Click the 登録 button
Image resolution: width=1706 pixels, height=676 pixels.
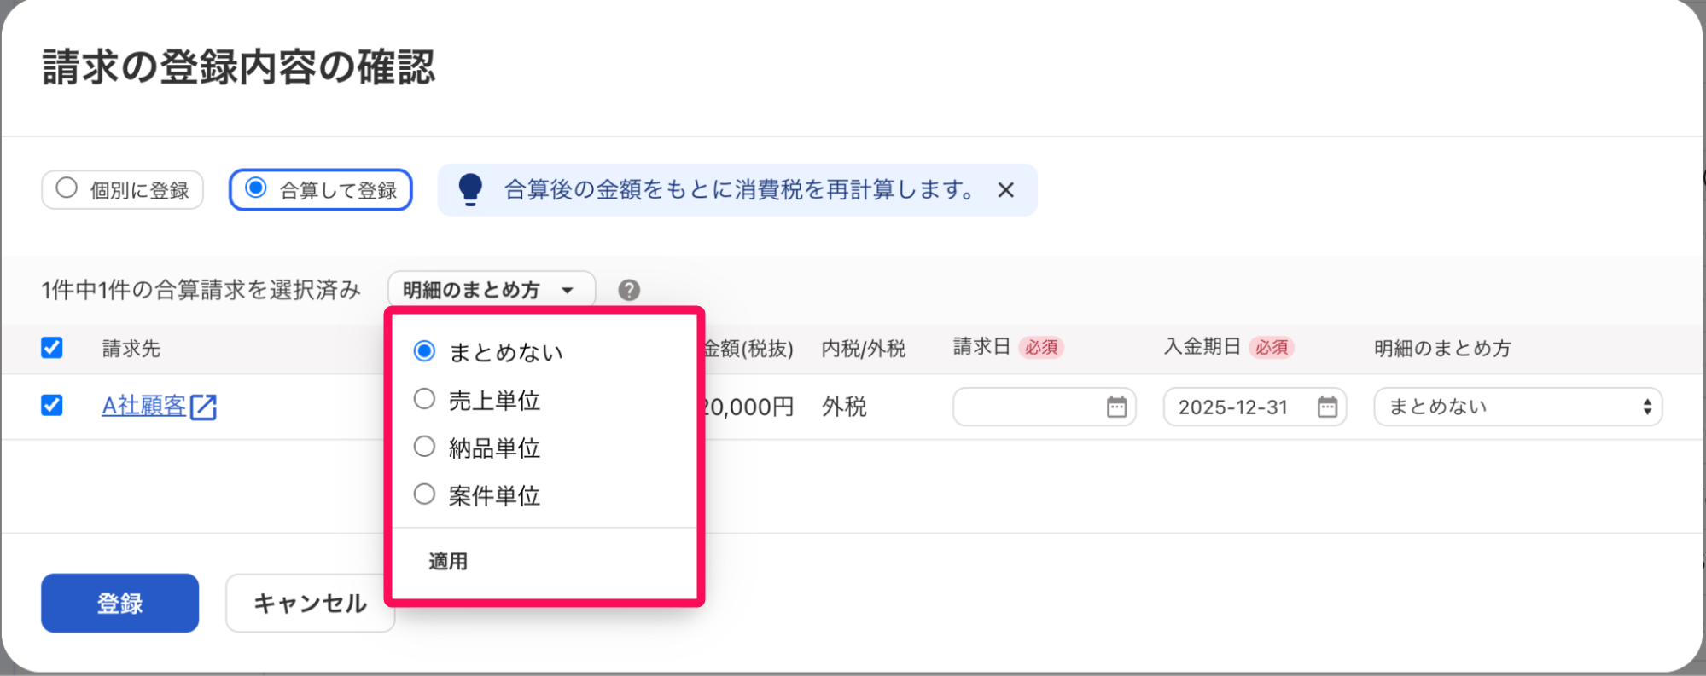(x=119, y=603)
